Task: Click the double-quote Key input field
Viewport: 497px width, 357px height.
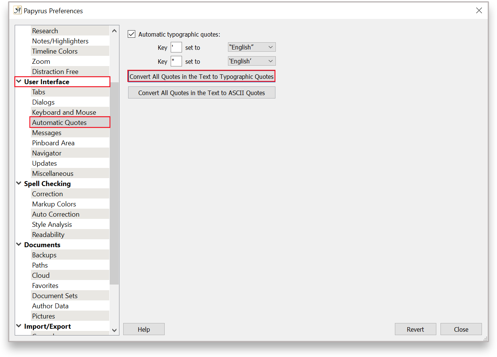Action: 176,61
